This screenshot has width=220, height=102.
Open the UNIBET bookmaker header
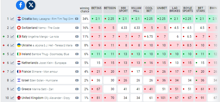(162, 10)
